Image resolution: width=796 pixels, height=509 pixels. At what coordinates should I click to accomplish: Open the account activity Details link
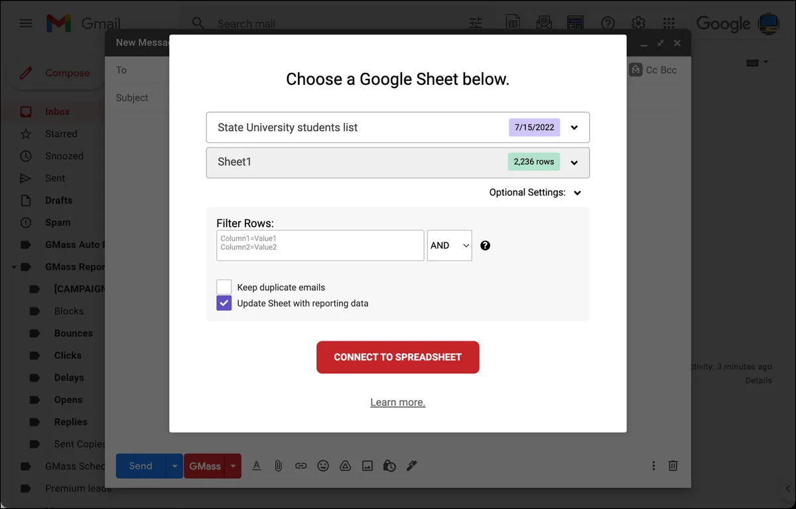coord(758,380)
